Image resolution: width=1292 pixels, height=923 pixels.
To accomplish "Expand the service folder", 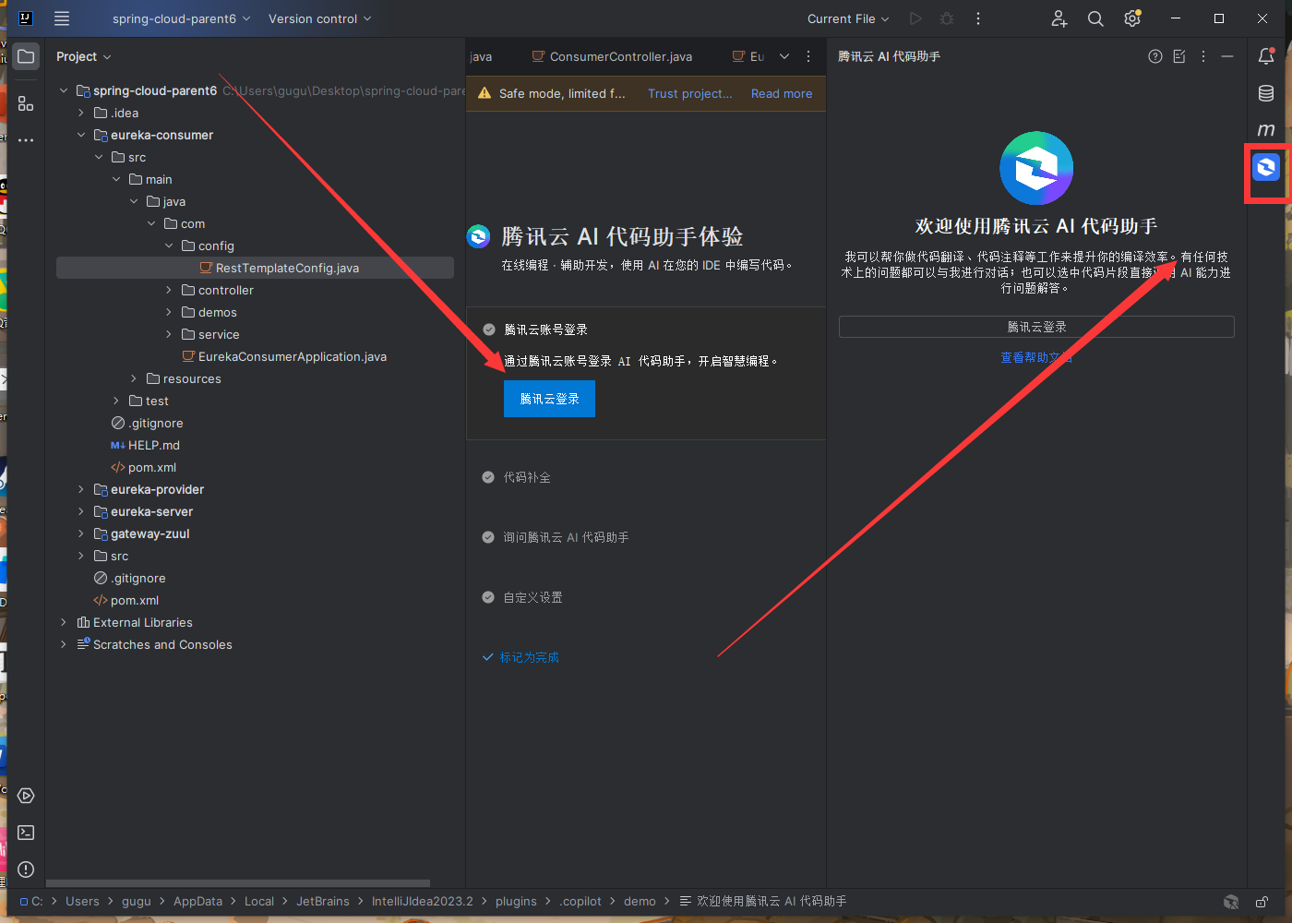I will click(x=169, y=334).
